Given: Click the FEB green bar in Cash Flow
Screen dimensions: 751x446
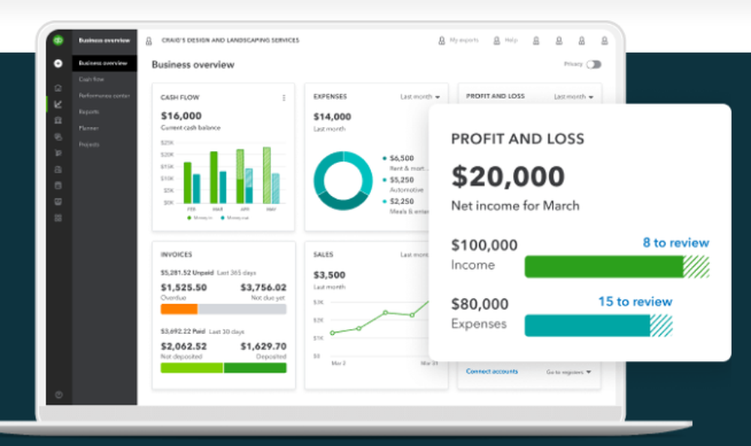Looking at the screenshot, I should pos(188,183).
